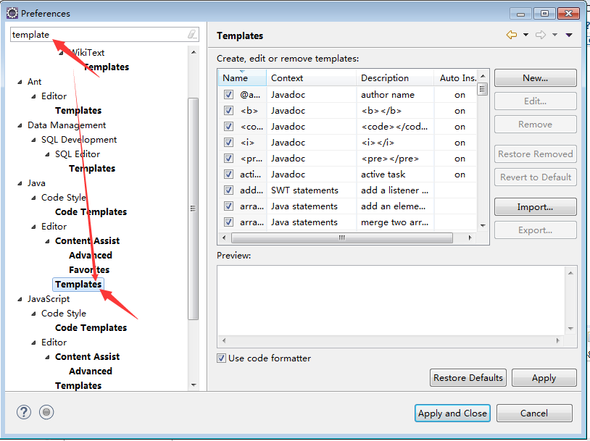Screen dimensions: 590x441
Task: Select Favorites under Java Content Assist
Action: click(x=89, y=270)
